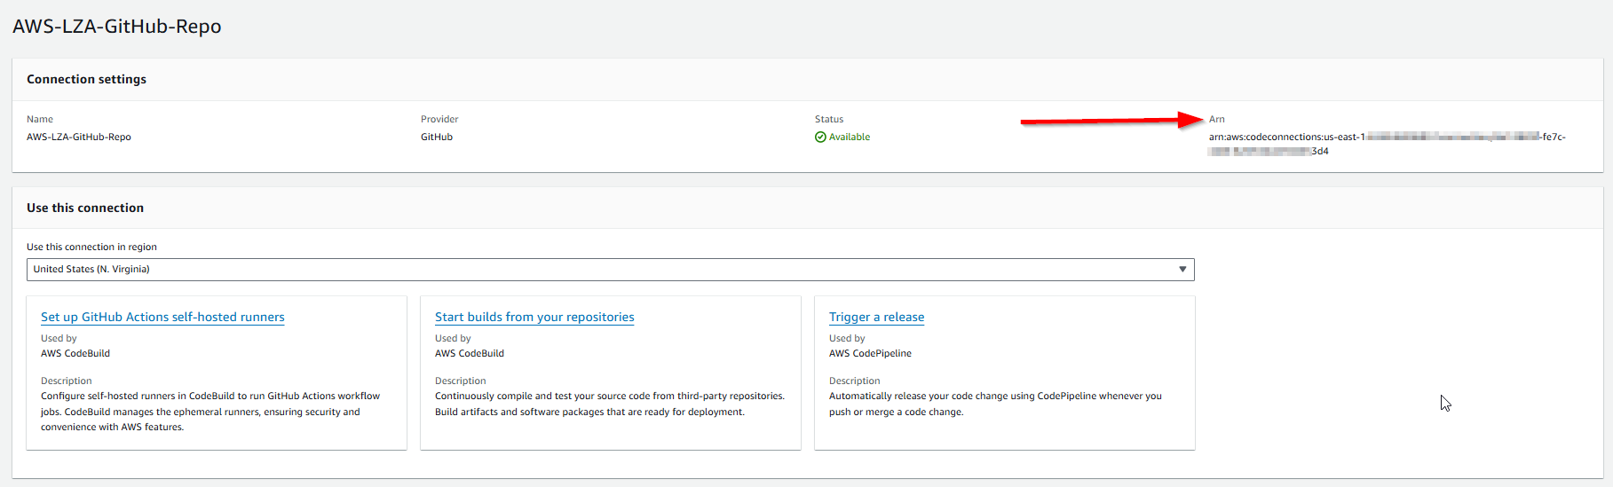Select the ARN value starting arn:aws:codeconnections
Viewport: 1613px width, 487px height.
1387,144
